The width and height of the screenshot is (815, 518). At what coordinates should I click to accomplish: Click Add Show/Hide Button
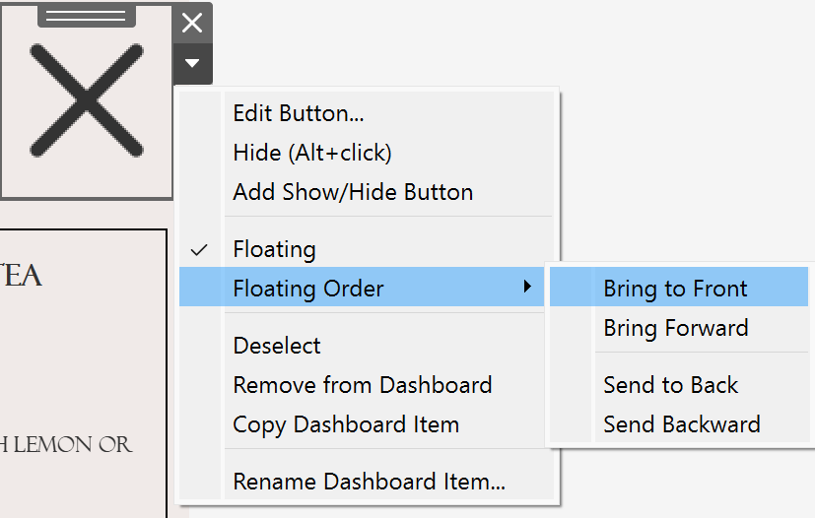[x=353, y=192]
